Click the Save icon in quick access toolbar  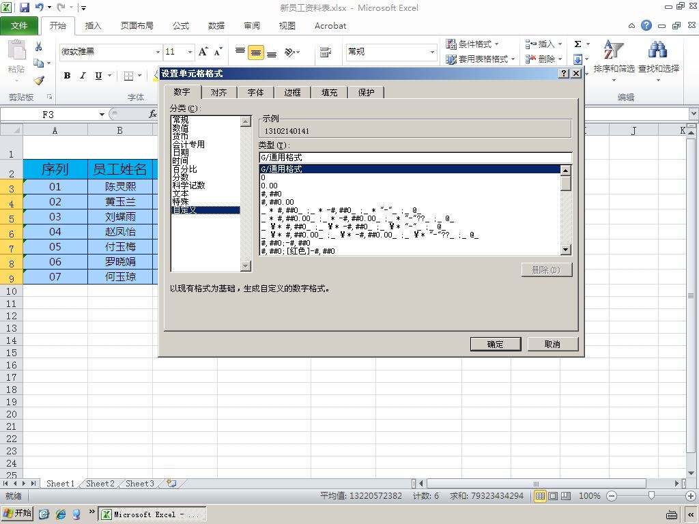[24, 7]
